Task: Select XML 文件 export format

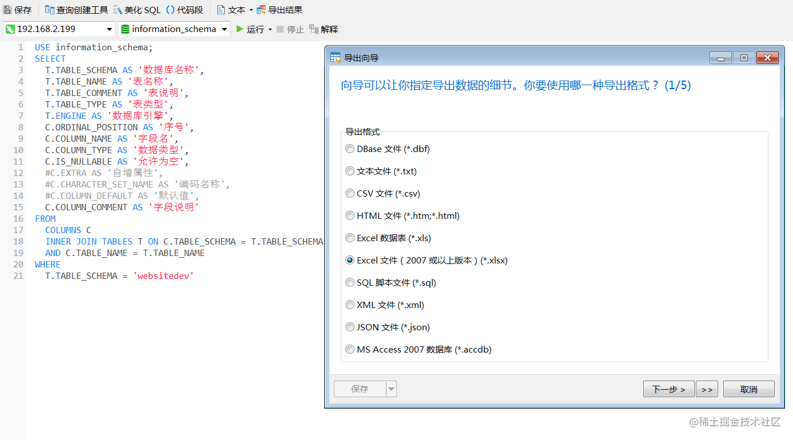Action: point(350,305)
